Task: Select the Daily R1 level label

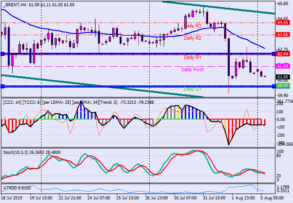Action: click(192, 58)
